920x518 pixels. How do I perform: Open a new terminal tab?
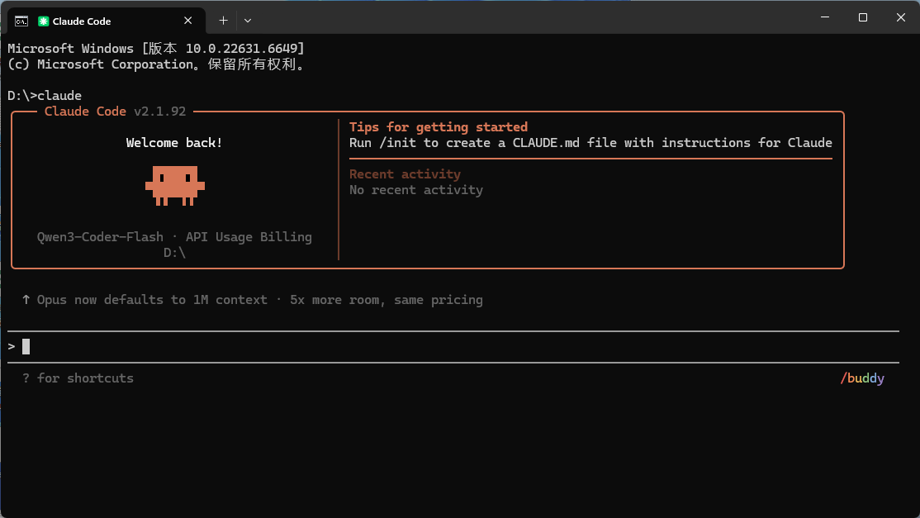point(223,21)
